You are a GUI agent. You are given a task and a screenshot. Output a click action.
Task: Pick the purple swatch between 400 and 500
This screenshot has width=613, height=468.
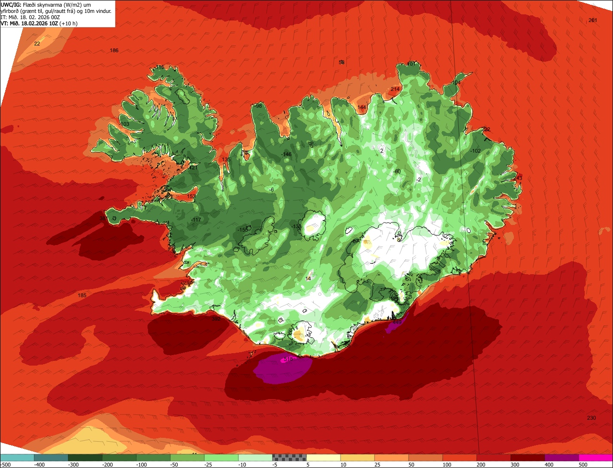pos(561,457)
